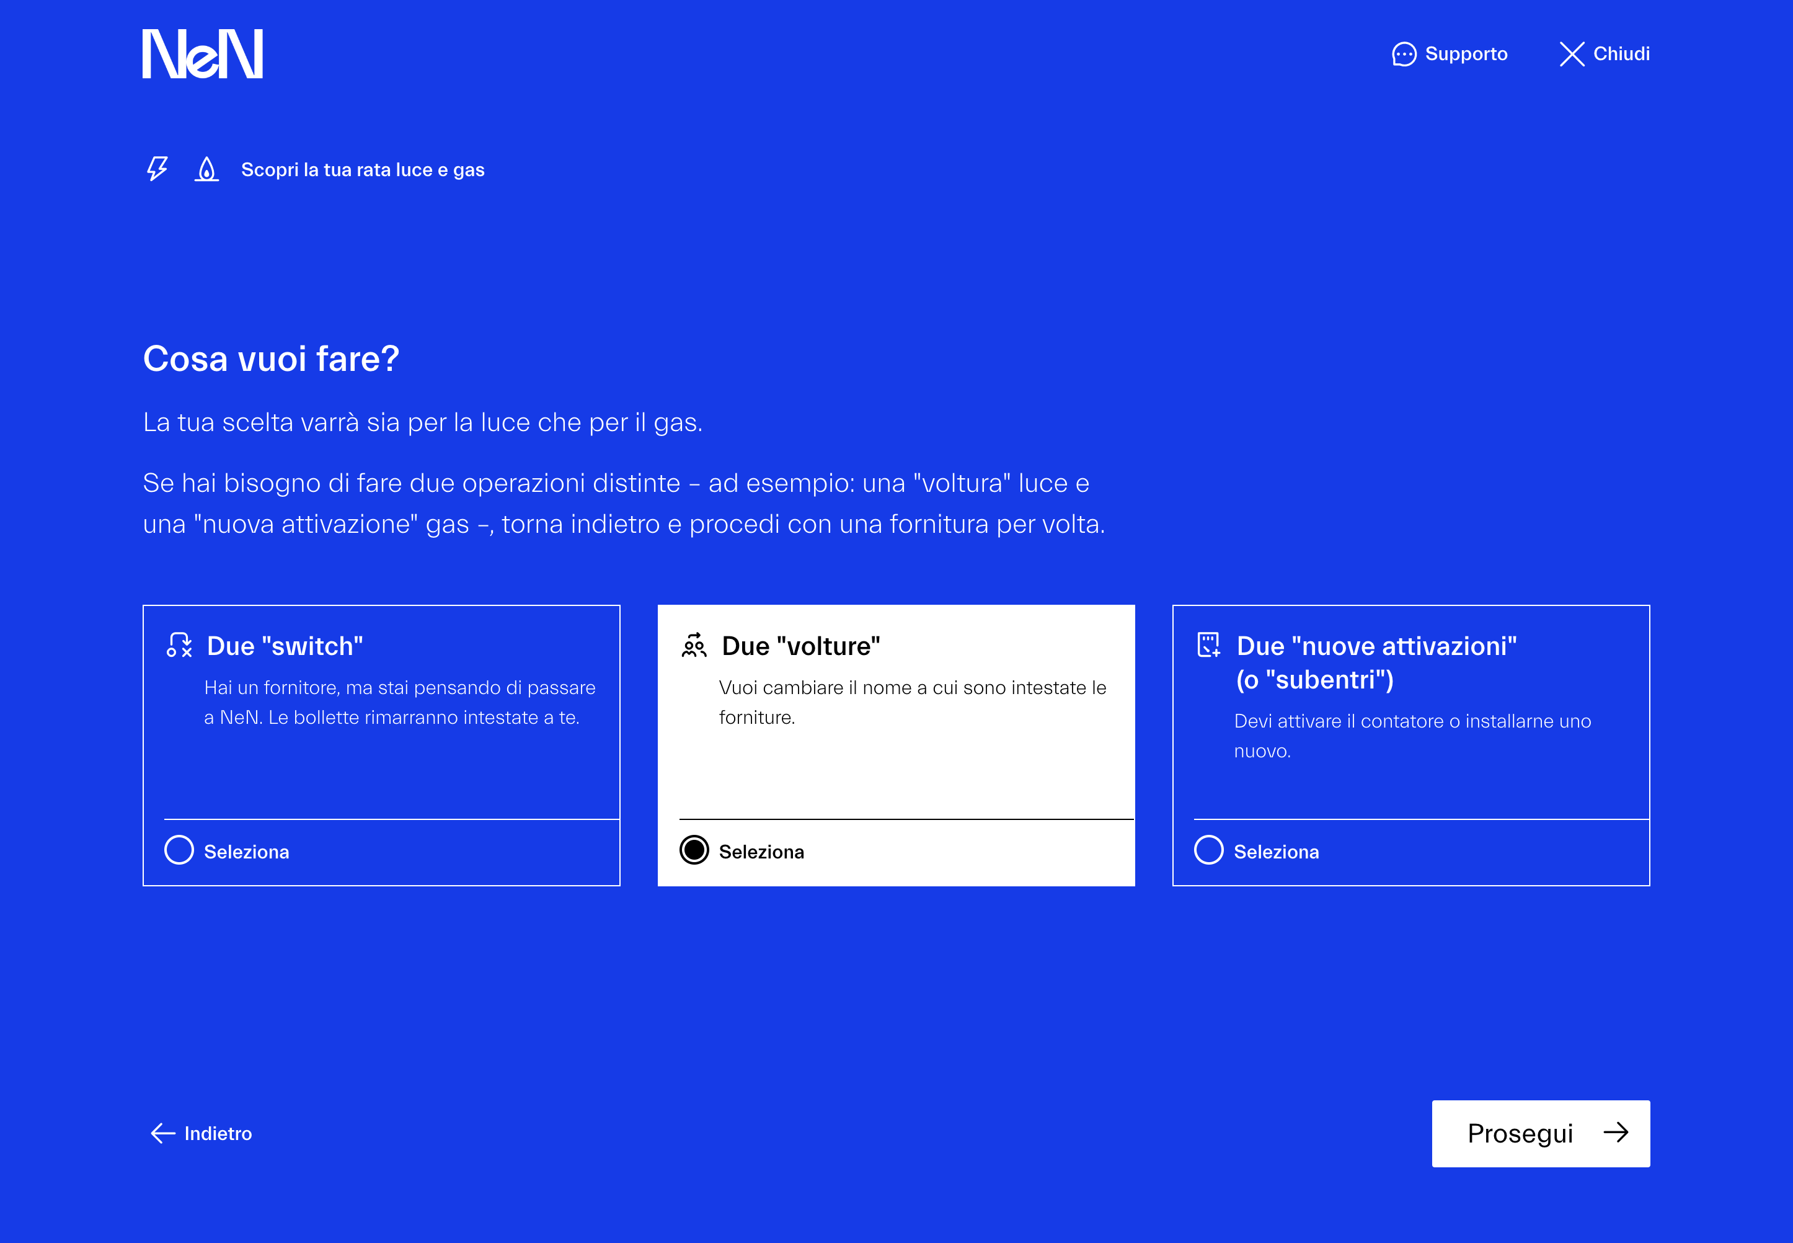
Task: Click the volture people-transfer icon
Action: point(694,645)
